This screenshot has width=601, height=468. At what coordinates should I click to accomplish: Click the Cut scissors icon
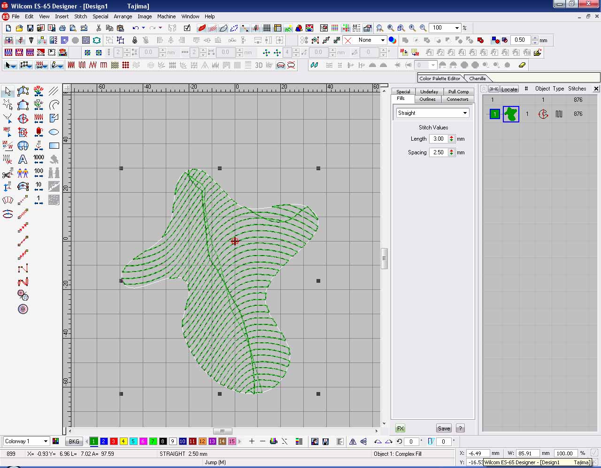click(99, 28)
